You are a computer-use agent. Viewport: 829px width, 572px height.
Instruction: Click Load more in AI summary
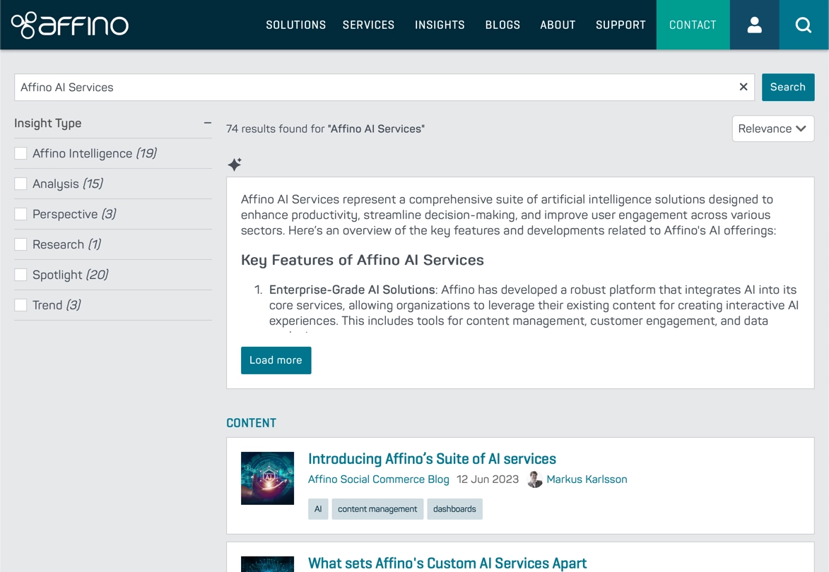276,360
